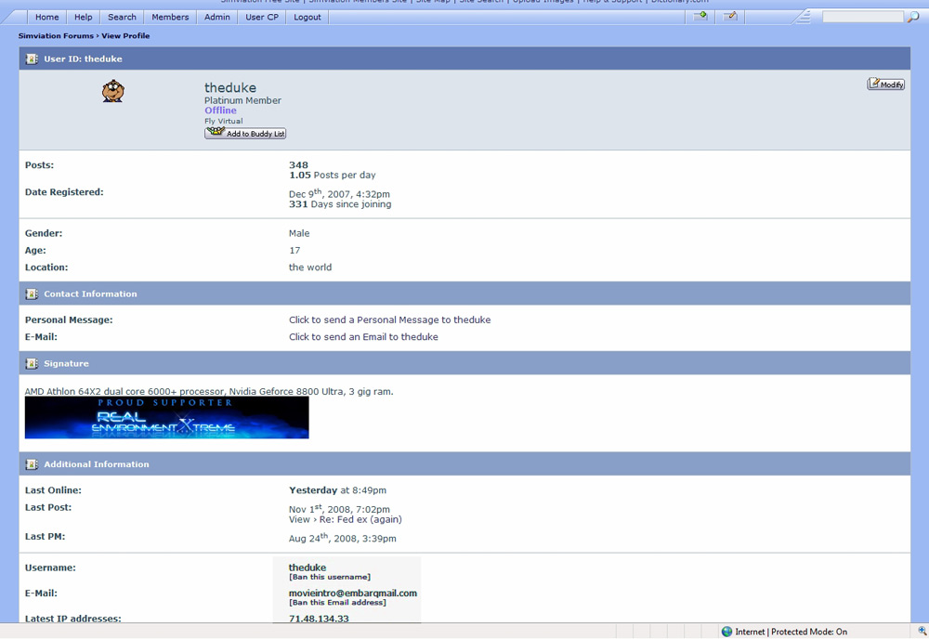929x639 pixels.
Task: Open the User CP menu item
Action: [x=262, y=17]
